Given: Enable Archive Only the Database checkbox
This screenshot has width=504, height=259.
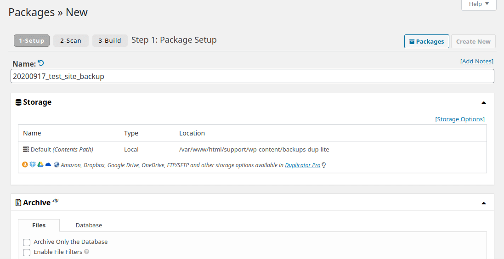Looking at the screenshot, I should (x=27, y=242).
